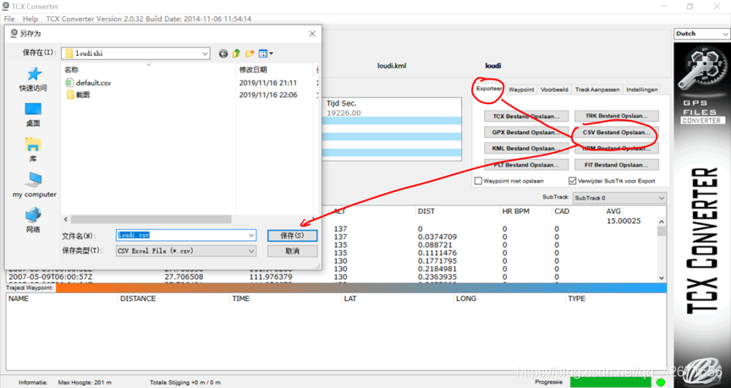This screenshot has height=388, width=731.
Task: Click TRK Bestand Opslaan button
Action: point(616,116)
